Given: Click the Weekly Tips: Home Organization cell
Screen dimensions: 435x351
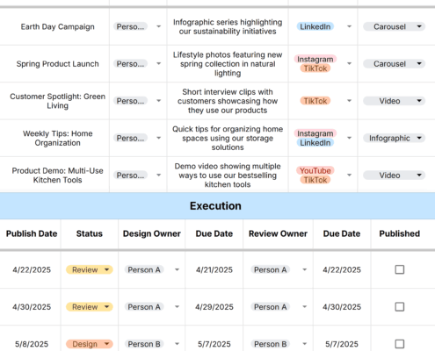Looking at the screenshot, I should pyautogui.click(x=57, y=138).
